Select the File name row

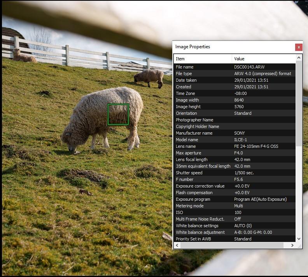tap(234, 67)
